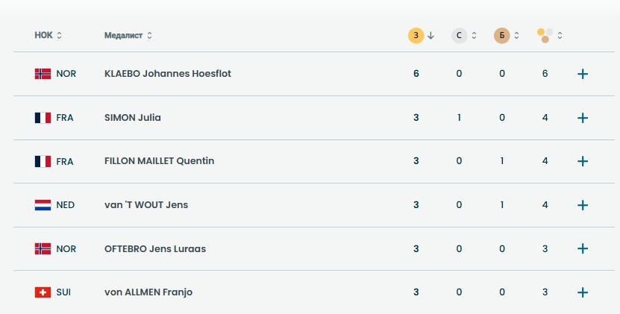Click Norway flag beside KLAEBO
Screen dimensions: 620x314
[43, 74]
